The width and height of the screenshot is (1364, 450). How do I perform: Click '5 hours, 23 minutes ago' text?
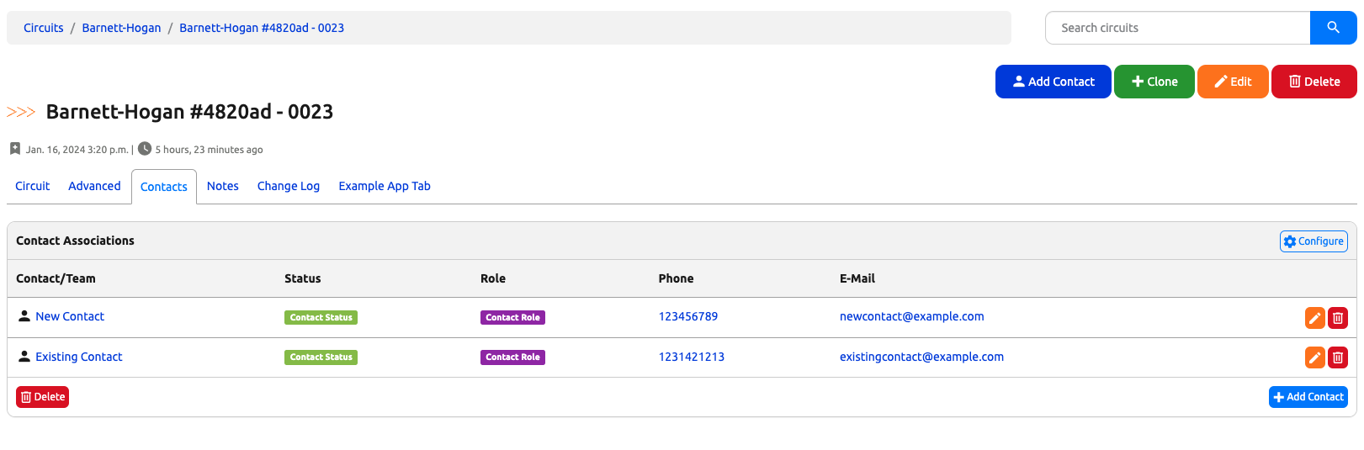209,150
